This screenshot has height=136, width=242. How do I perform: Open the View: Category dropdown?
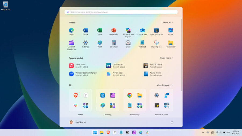click(x=165, y=85)
